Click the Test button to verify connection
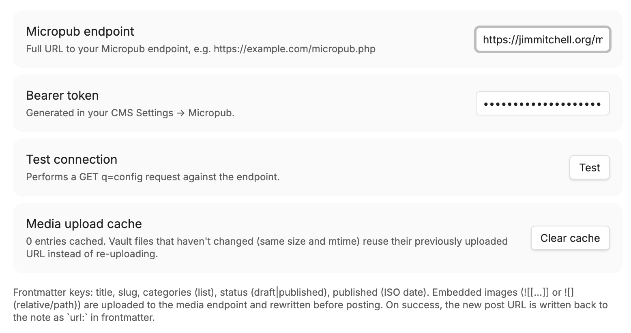 click(x=589, y=167)
